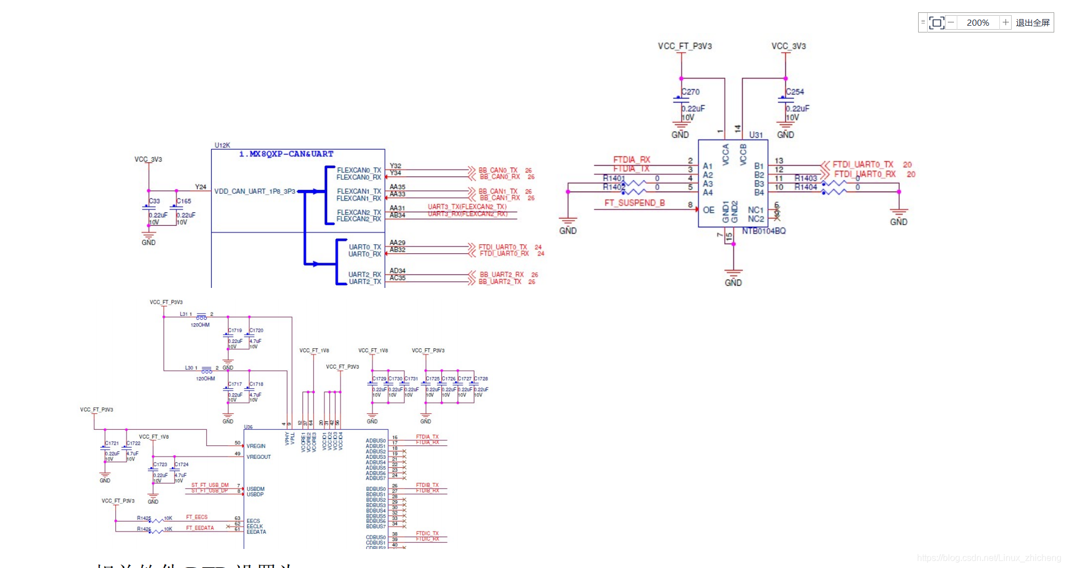Click the FT_SUSPEND_B net label
This screenshot has width=1066, height=568.
[x=635, y=203]
